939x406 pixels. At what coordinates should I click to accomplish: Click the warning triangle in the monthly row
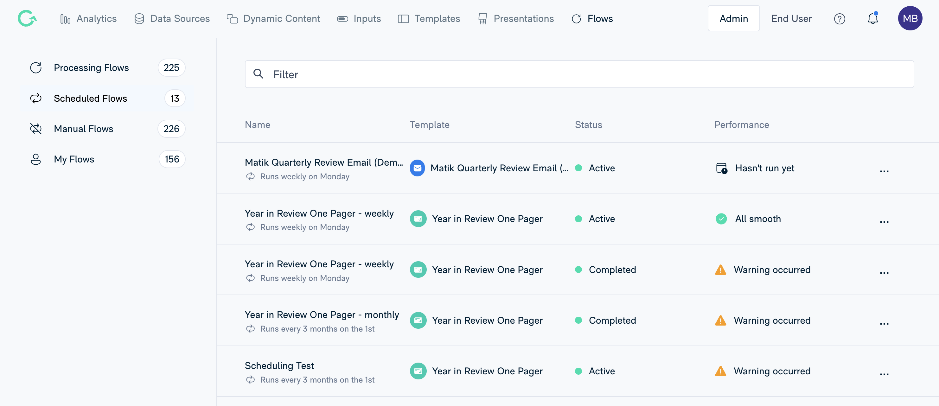tap(720, 320)
